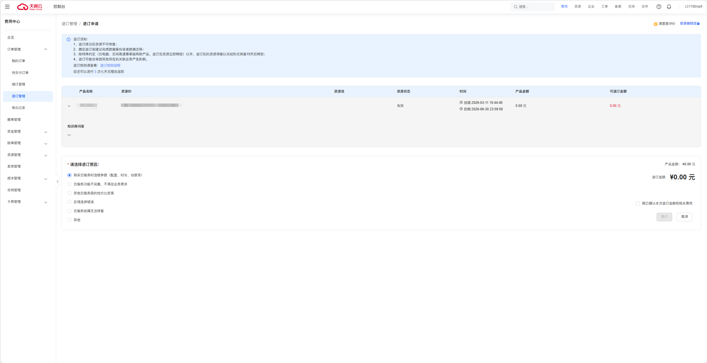The image size is (707, 363).
Task: Click the State Cloud logo
Action: tap(30, 6)
